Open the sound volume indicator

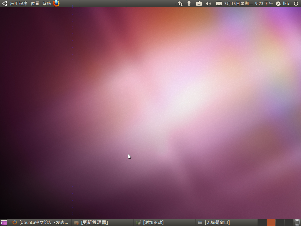tap(208, 4)
